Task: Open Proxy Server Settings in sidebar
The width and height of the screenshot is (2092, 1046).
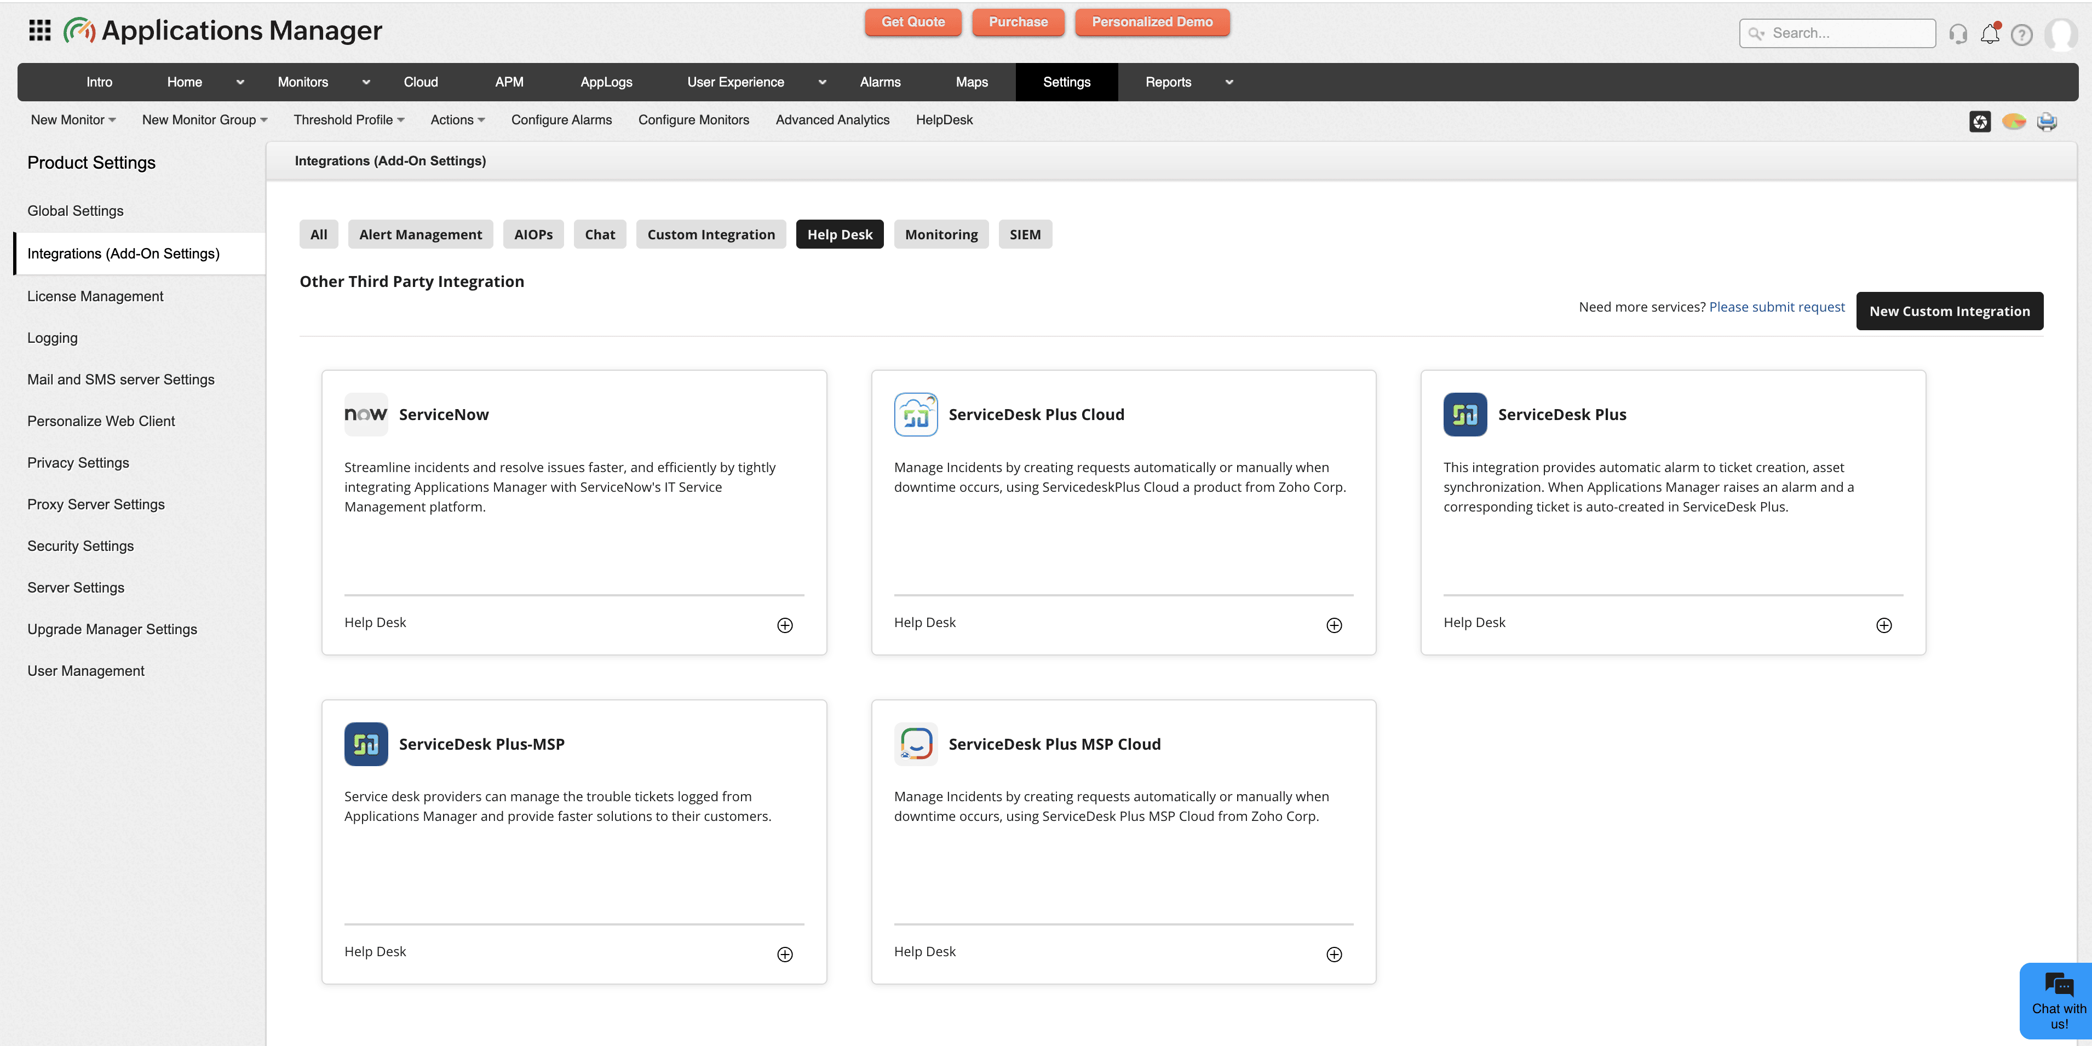Action: pyautogui.click(x=96, y=504)
